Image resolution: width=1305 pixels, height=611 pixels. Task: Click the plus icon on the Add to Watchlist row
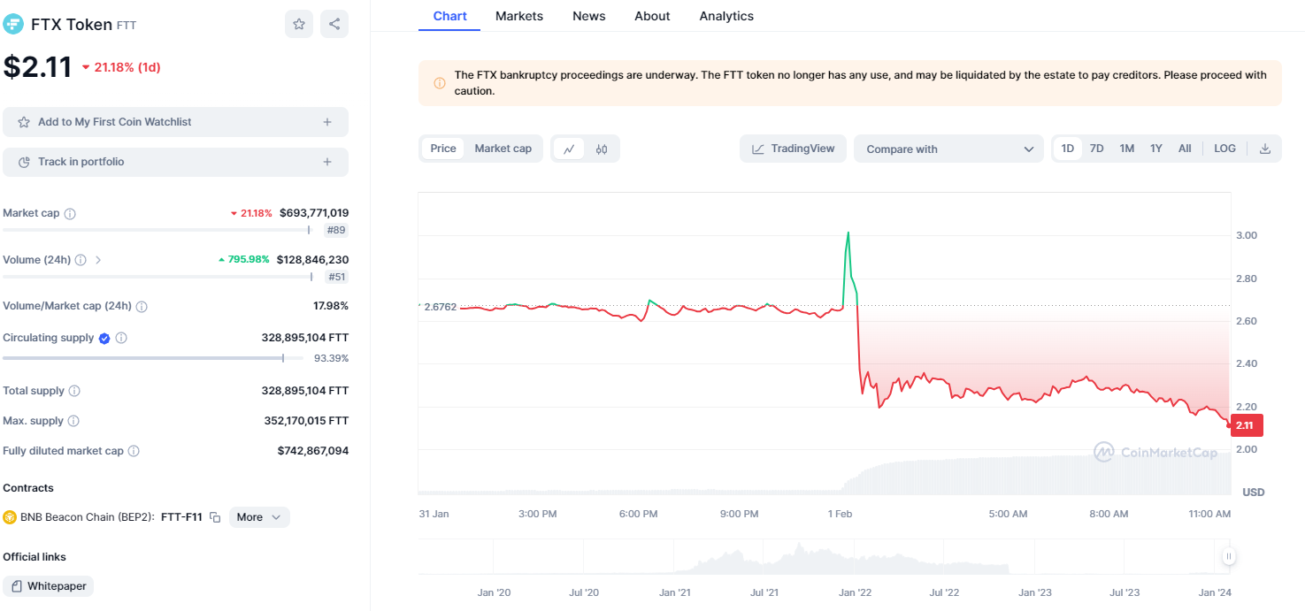[327, 122]
